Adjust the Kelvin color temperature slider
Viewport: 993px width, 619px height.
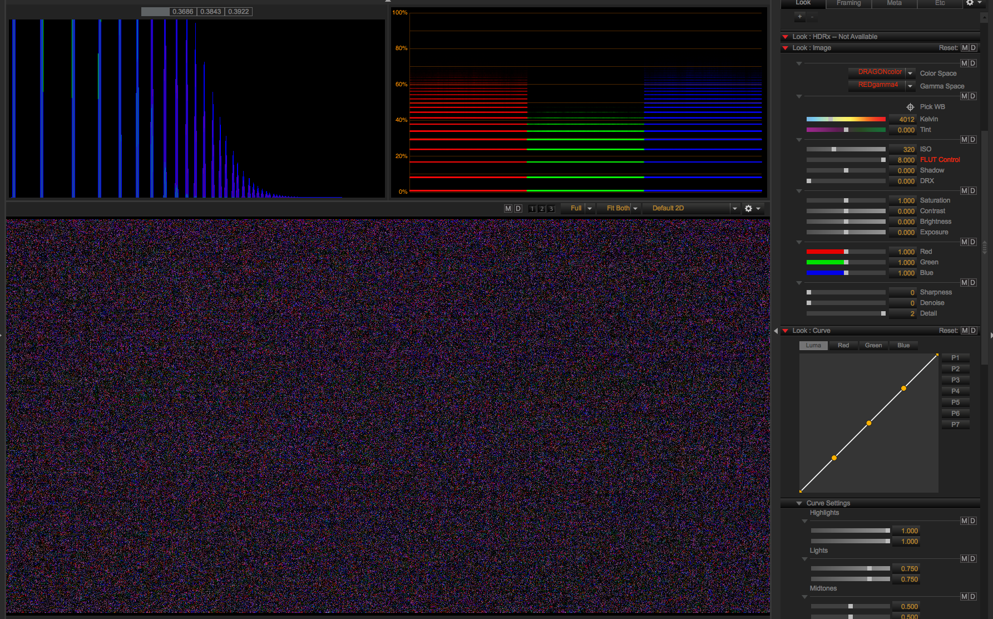pyautogui.click(x=846, y=119)
